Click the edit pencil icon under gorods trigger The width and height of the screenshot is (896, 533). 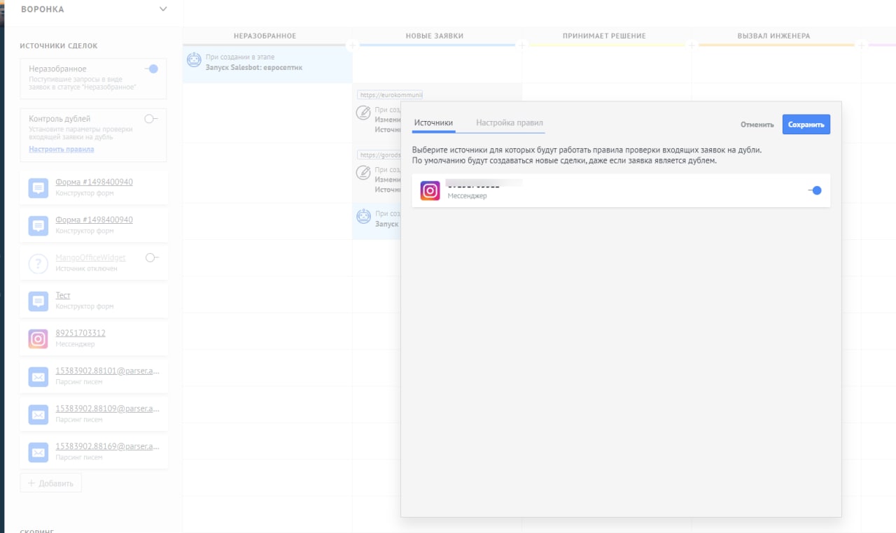(363, 172)
